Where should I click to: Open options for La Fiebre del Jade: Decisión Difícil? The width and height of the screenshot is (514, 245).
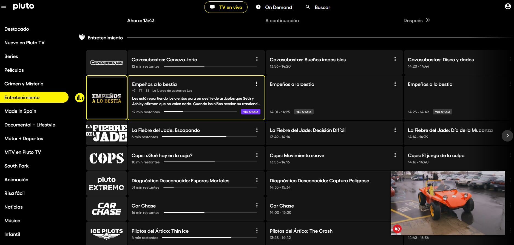pos(395,130)
